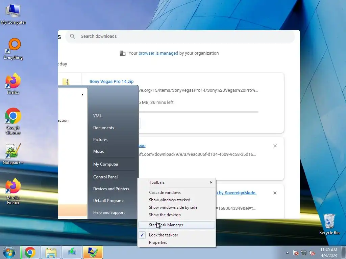
Task: Click the zip file icon thumbnail
Action: point(66,82)
